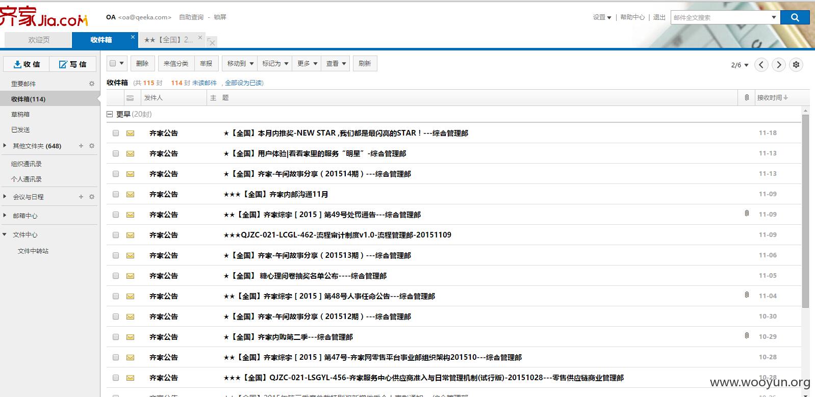Toggle the select-all checkbox in toolbar

(113, 64)
